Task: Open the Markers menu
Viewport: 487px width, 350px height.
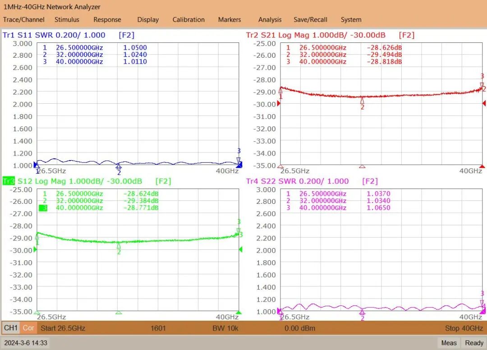Action: pos(229,19)
